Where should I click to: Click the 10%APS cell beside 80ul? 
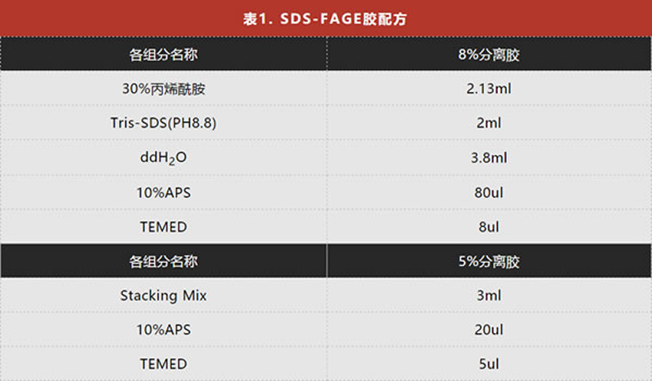click(163, 192)
